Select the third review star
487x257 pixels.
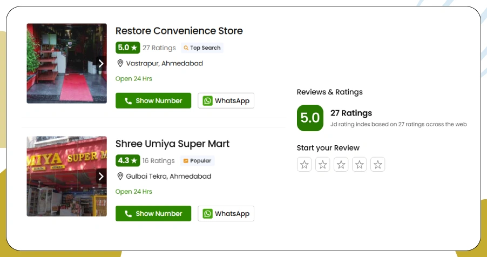point(341,165)
